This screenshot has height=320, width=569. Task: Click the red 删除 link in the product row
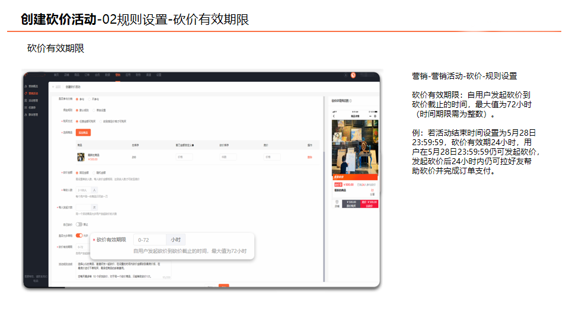coord(309,157)
